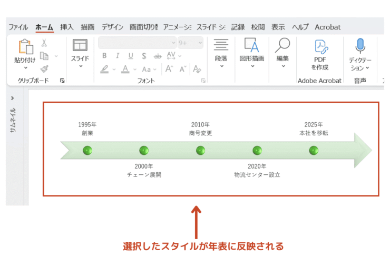Open highlight color dropdown arrow
390x266 pixels.
coord(114,70)
